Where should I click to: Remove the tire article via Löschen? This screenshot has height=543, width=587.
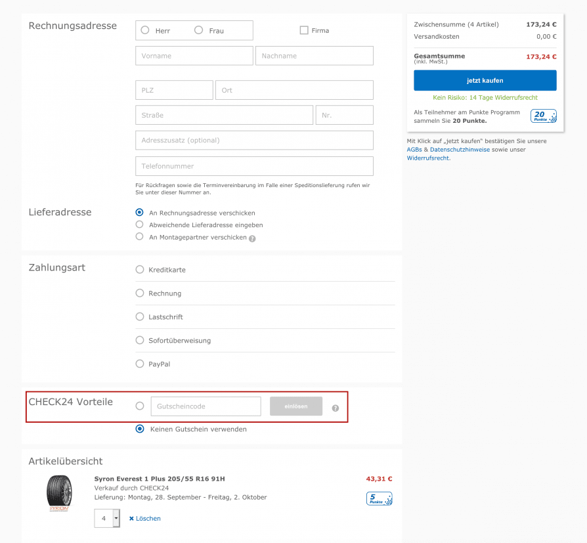pos(145,518)
